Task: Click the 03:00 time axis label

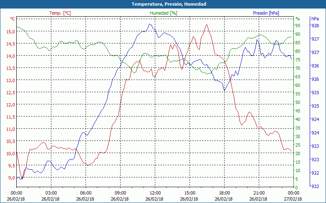Action: click(x=51, y=193)
